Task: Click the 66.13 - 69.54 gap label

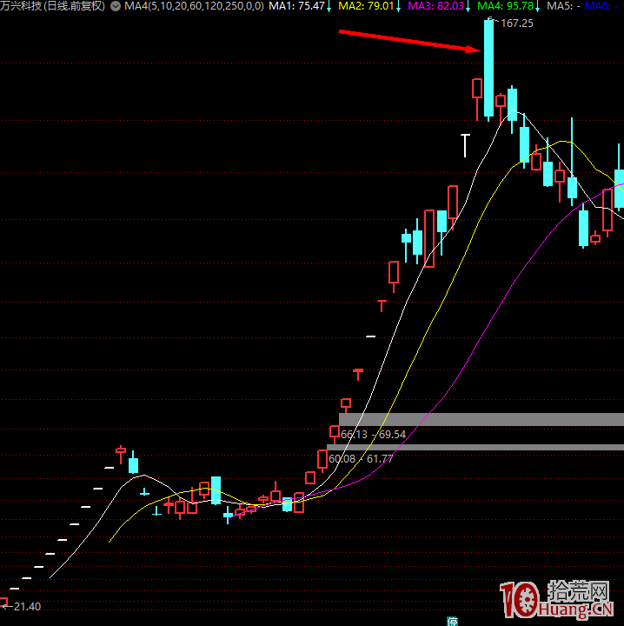Action: (x=373, y=435)
